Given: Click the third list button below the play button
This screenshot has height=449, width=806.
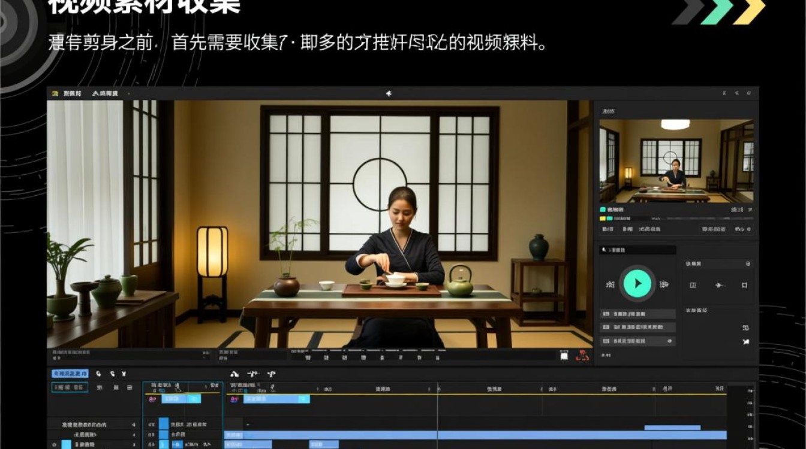Looking at the screenshot, I should pyautogui.click(x=637, y=341).
